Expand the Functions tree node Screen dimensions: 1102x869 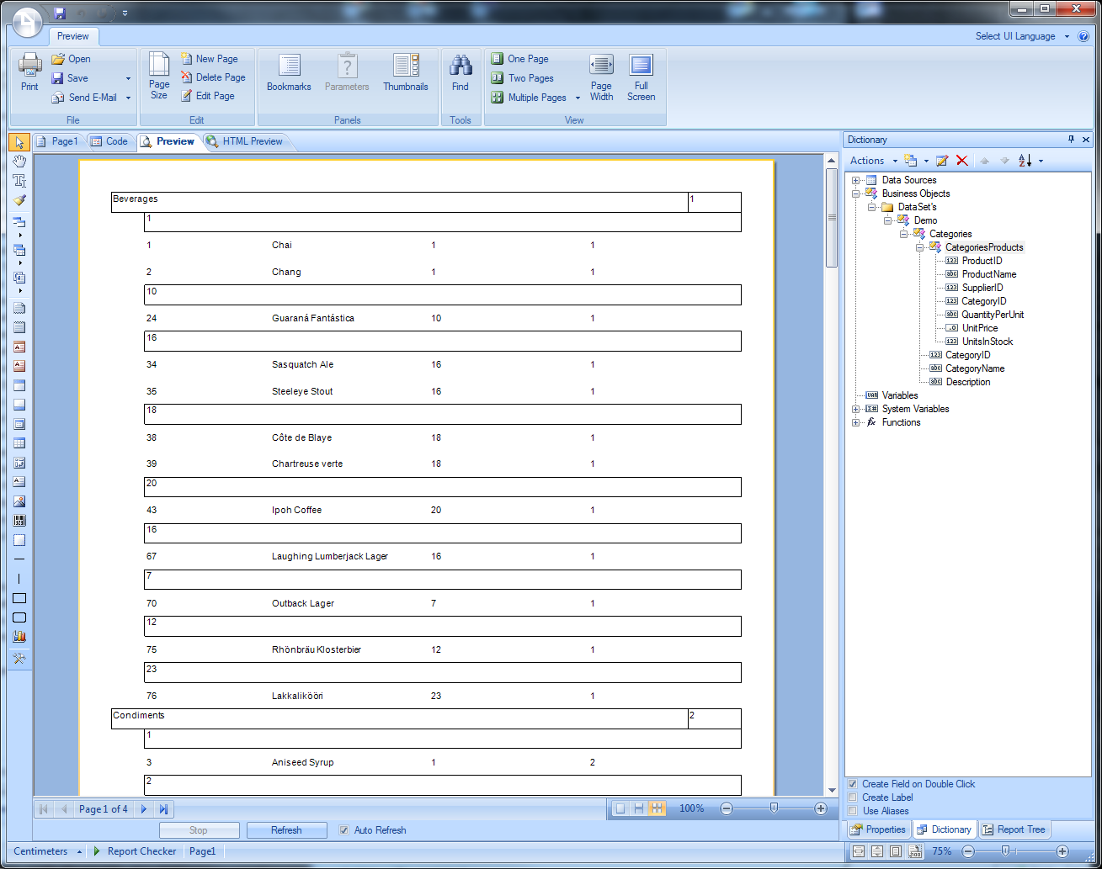pos(855,422)
